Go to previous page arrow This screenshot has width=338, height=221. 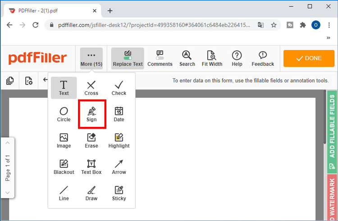(8, 143)
